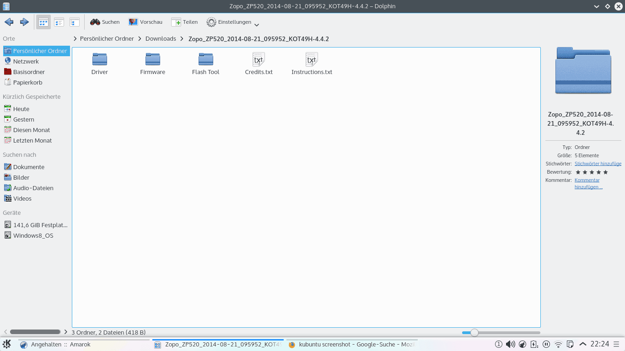Image resolution: width=625 pixels, height=351 pixels.
Task: Set rating to one star
Action: pos(578,172)
